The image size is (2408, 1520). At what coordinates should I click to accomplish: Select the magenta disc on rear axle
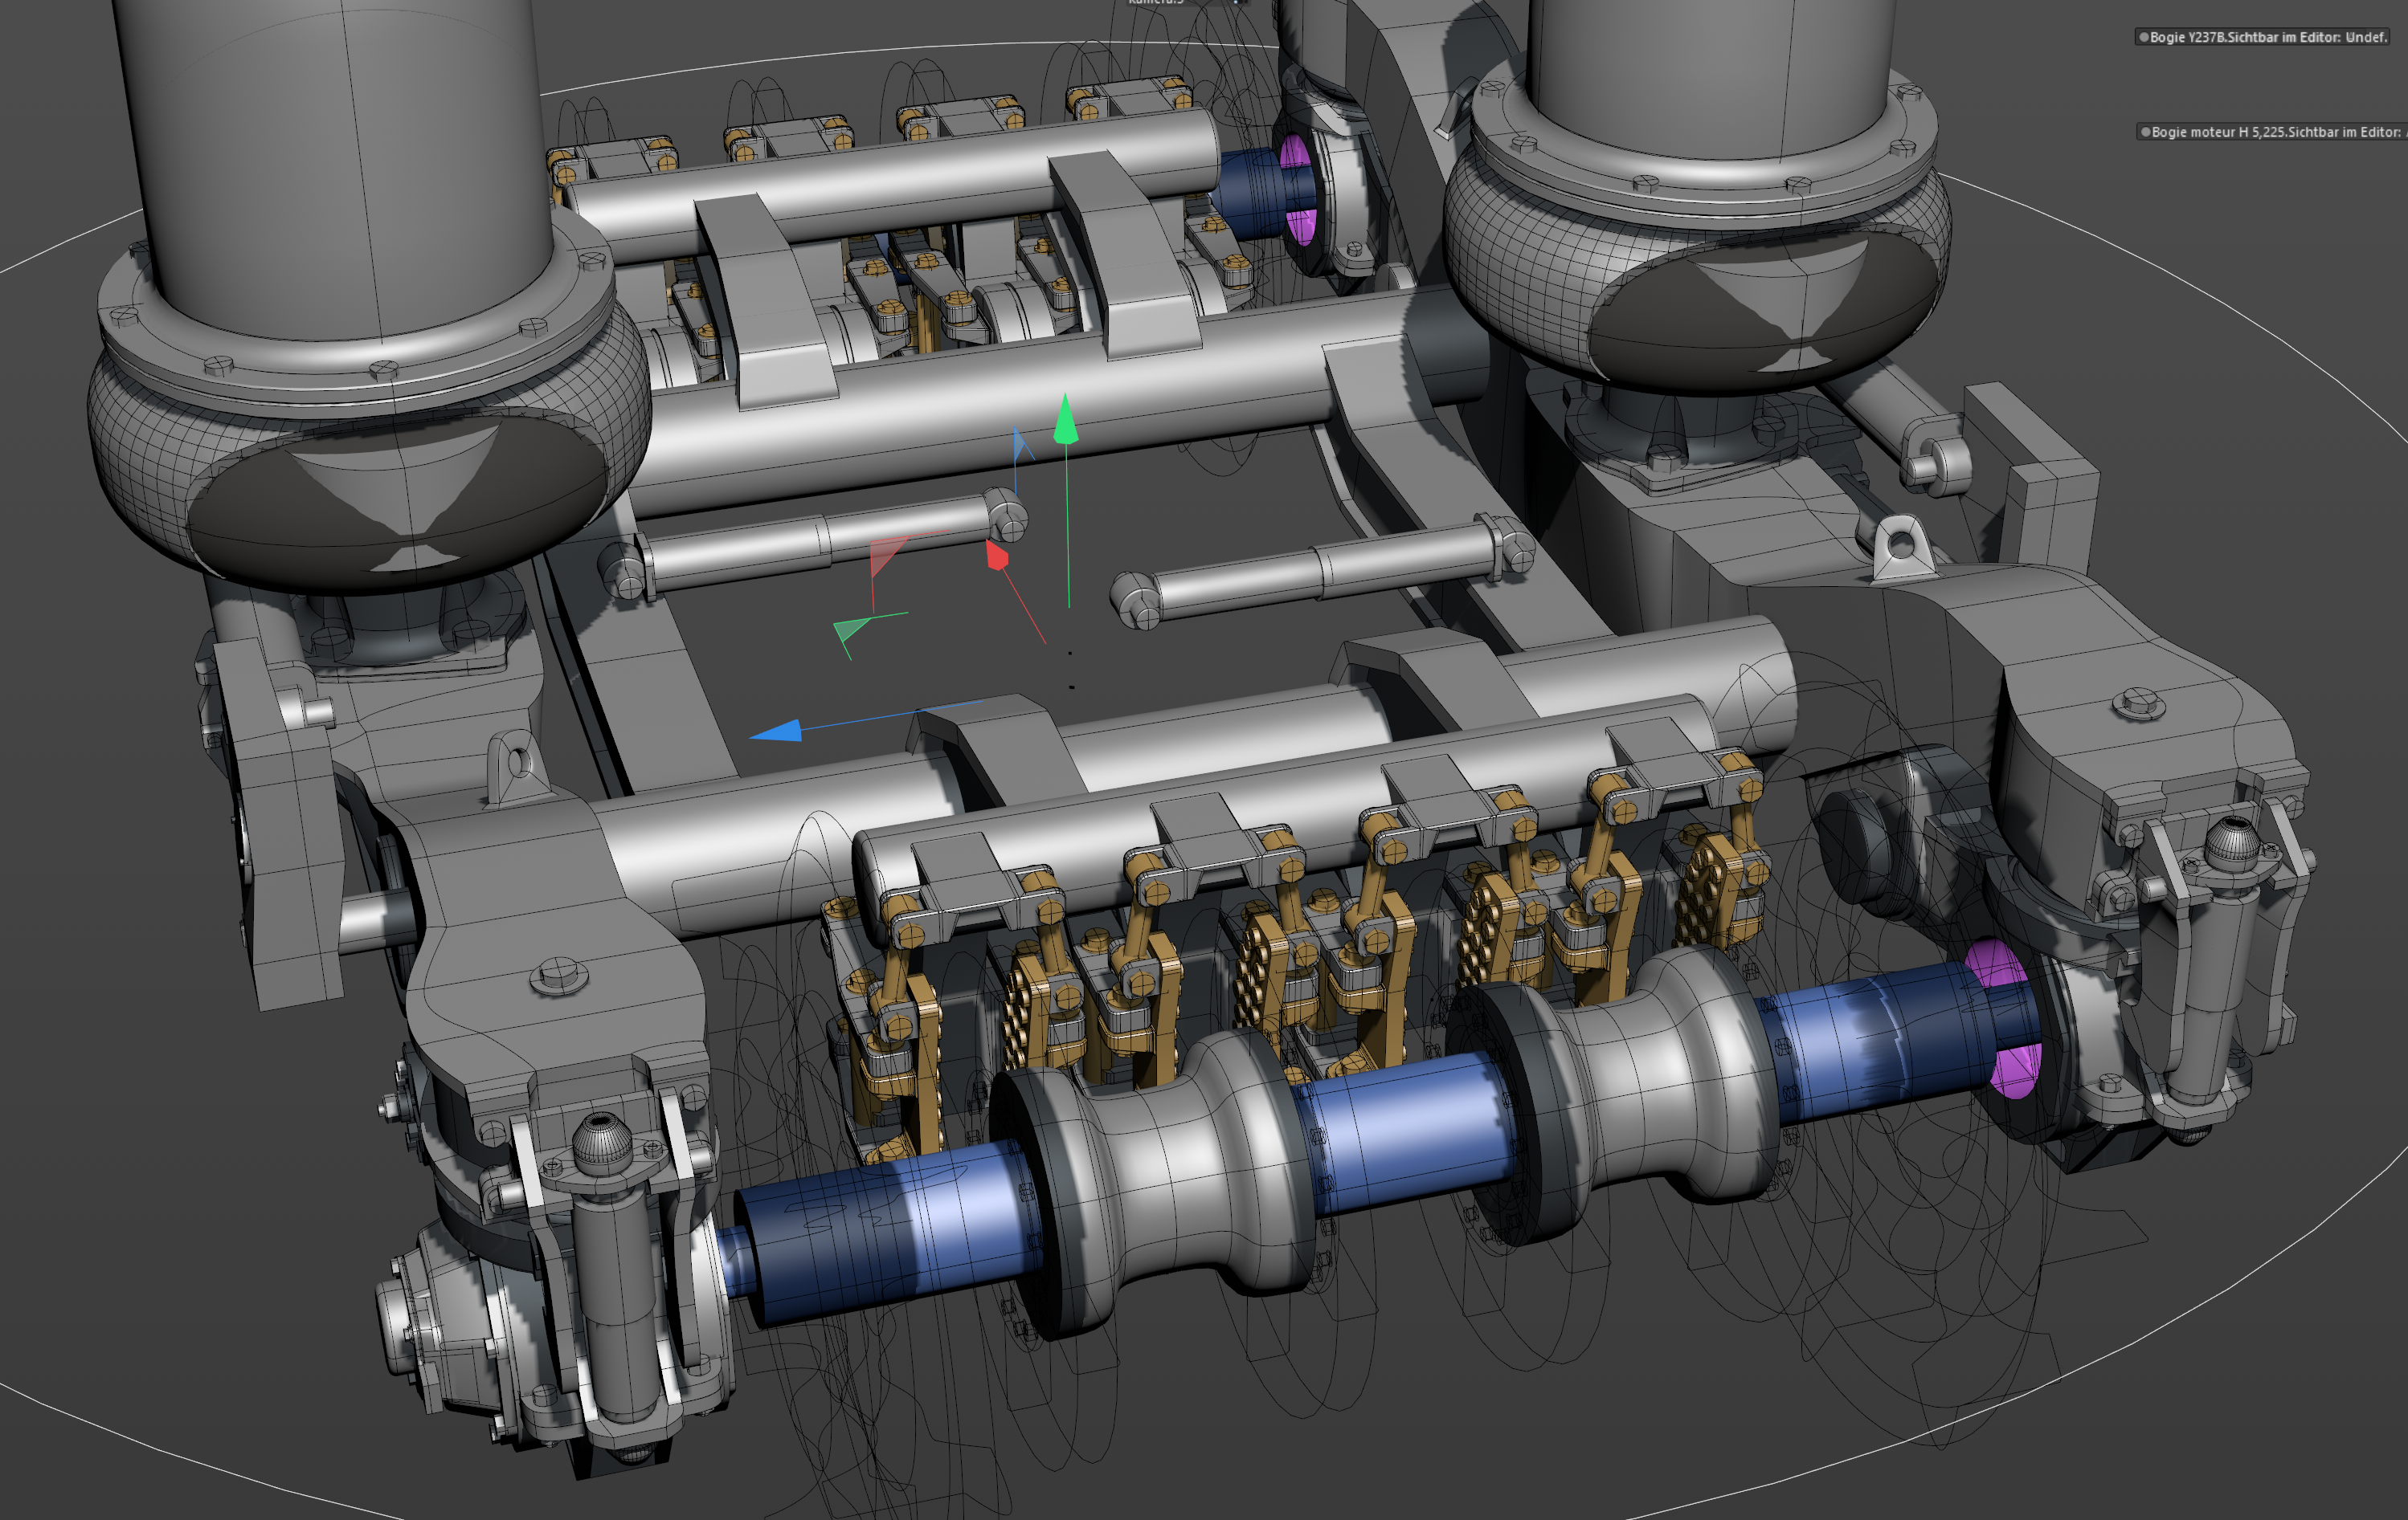1297,189
